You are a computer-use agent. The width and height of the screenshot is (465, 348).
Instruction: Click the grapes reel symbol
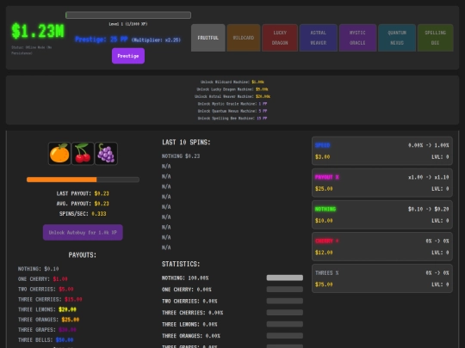pos(106,154)
